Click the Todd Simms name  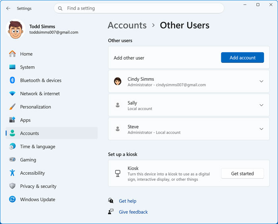point(42,27)
